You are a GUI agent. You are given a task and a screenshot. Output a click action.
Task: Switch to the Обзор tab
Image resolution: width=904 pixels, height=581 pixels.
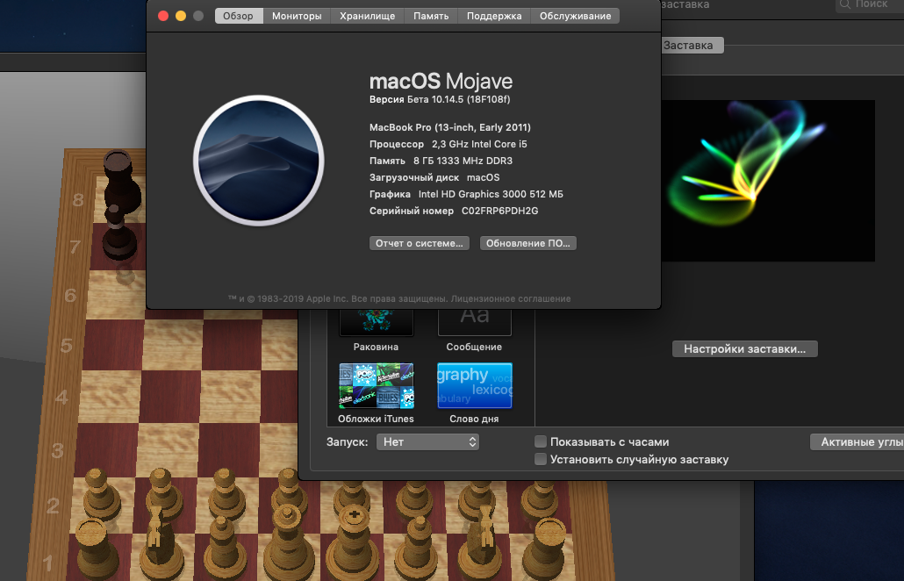[x=239, y=16]
